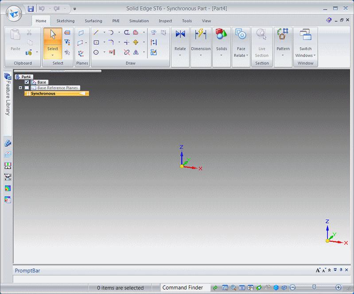Switch to the Sketching tab
Screen dimensions: 354x294
click(x=66, y=21)
